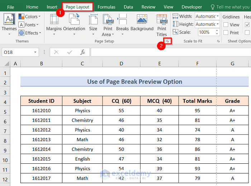The height and width of the screenshot is (186, 251).
Task: Open the theme Fonts menu
Action: [x=28, y=25]
